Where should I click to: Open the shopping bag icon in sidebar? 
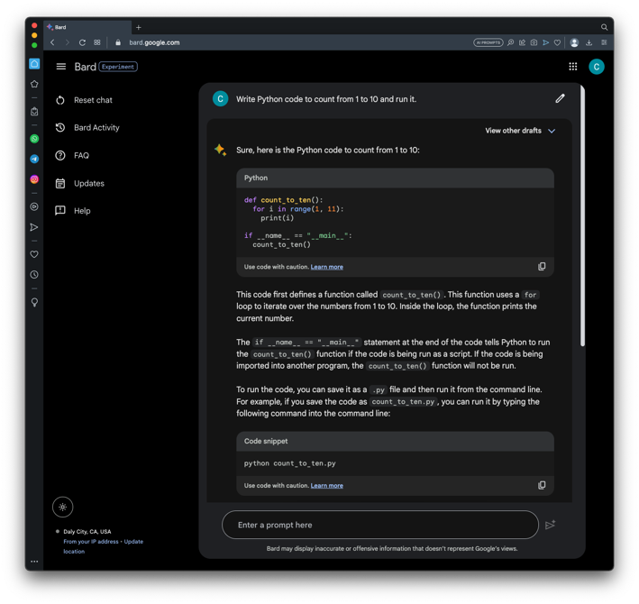pos(34,111)
